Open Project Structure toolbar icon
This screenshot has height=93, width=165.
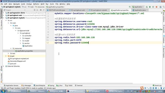160,7
